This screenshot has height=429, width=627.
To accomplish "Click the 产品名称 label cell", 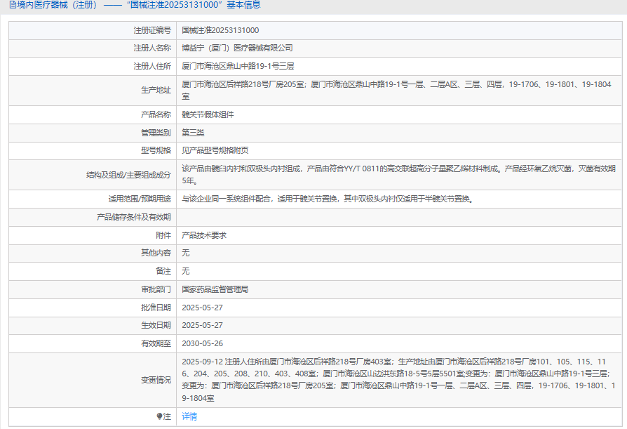I will [x=93, y=114].
